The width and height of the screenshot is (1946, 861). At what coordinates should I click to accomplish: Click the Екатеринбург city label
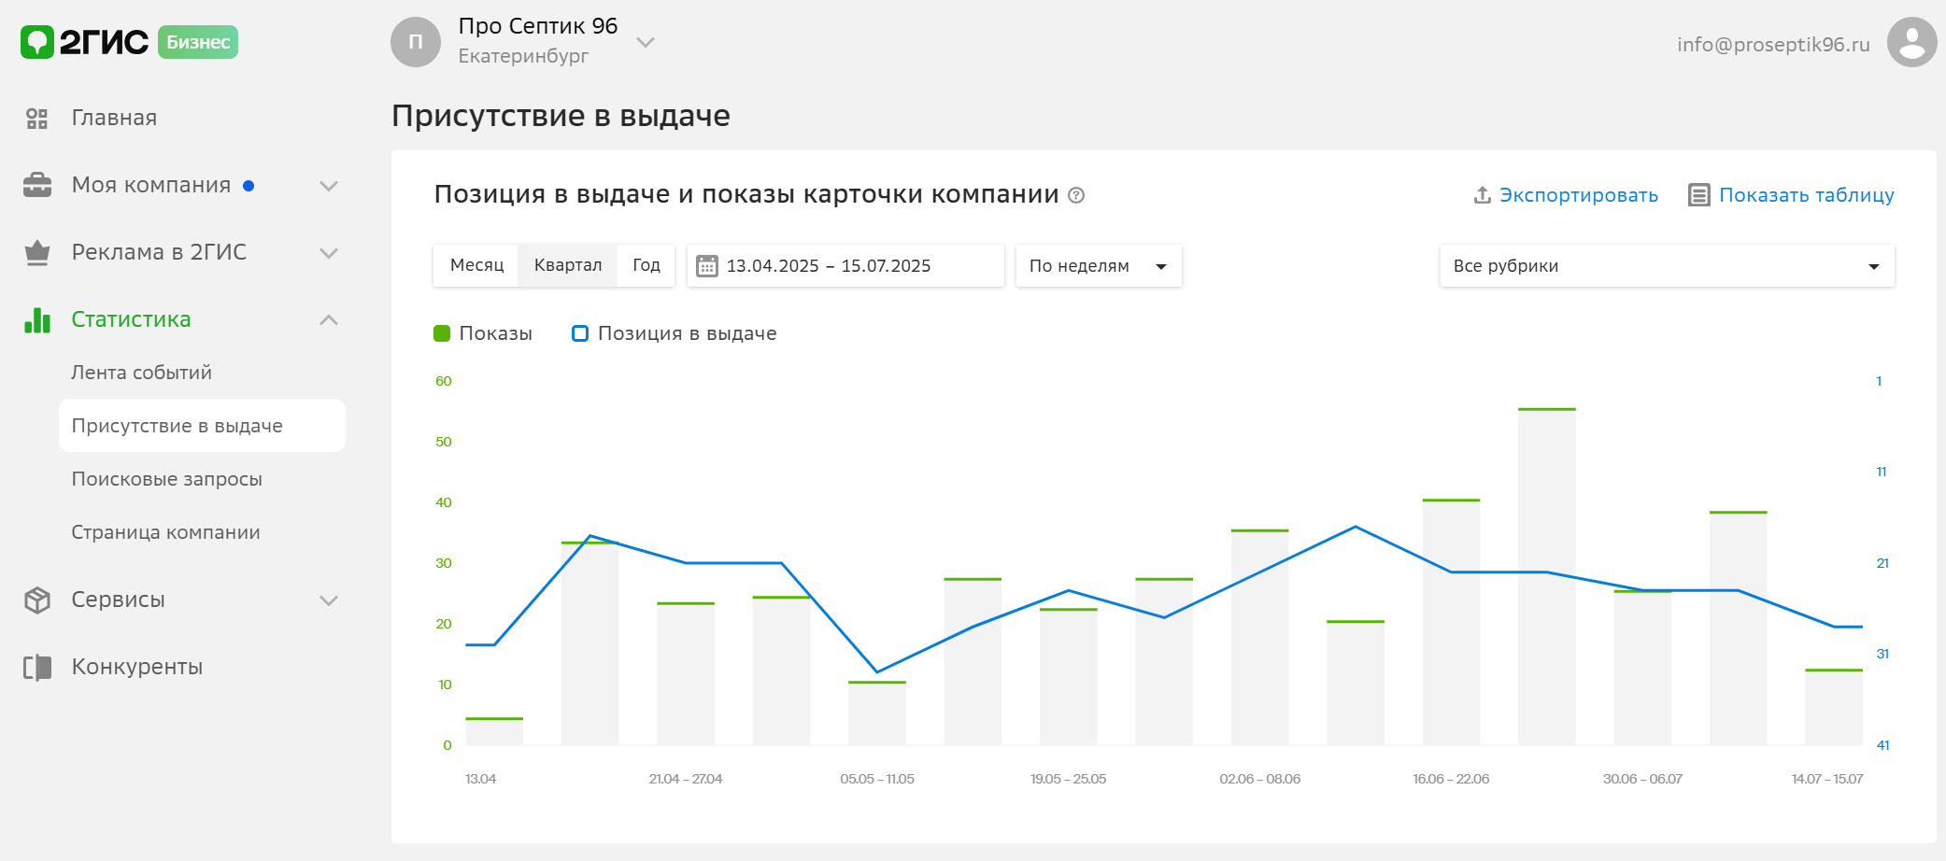(x=523, y=56)
